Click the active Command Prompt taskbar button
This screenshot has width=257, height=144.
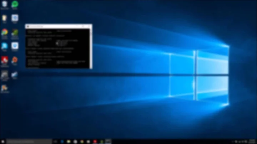[x=108, y=142]
